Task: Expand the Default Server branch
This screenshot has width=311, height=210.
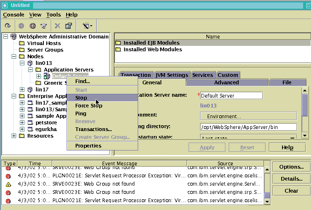Action: point(38,76)
